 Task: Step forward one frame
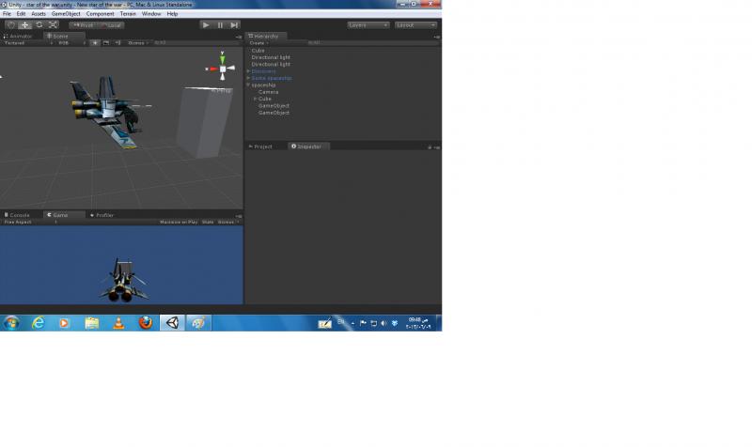[x=234, y=25]
